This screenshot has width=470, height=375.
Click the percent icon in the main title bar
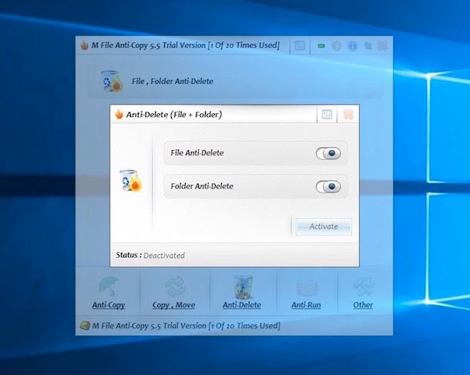pyautogui.click(x=368, y=46)
